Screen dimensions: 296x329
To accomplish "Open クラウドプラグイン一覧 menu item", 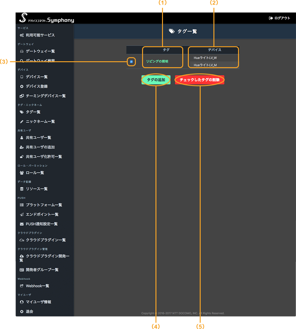I will (x=45, y=240).
